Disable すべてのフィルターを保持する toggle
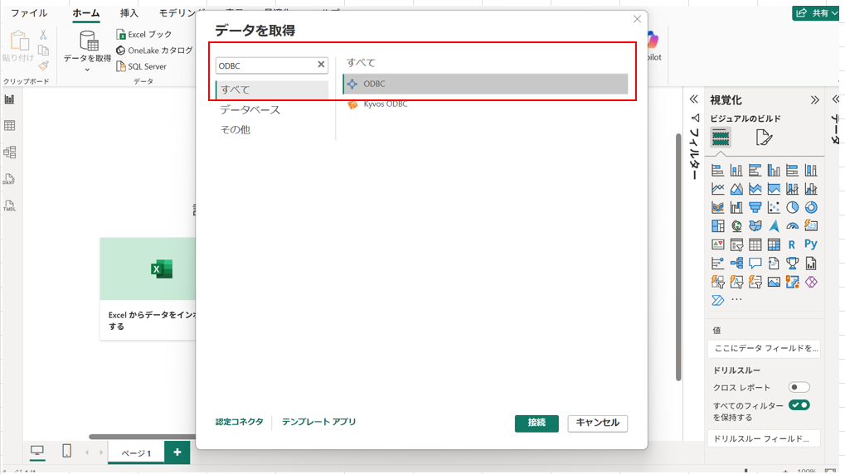Screen dimensions: 845x474 pyautogui.click(x=799, y=405)
